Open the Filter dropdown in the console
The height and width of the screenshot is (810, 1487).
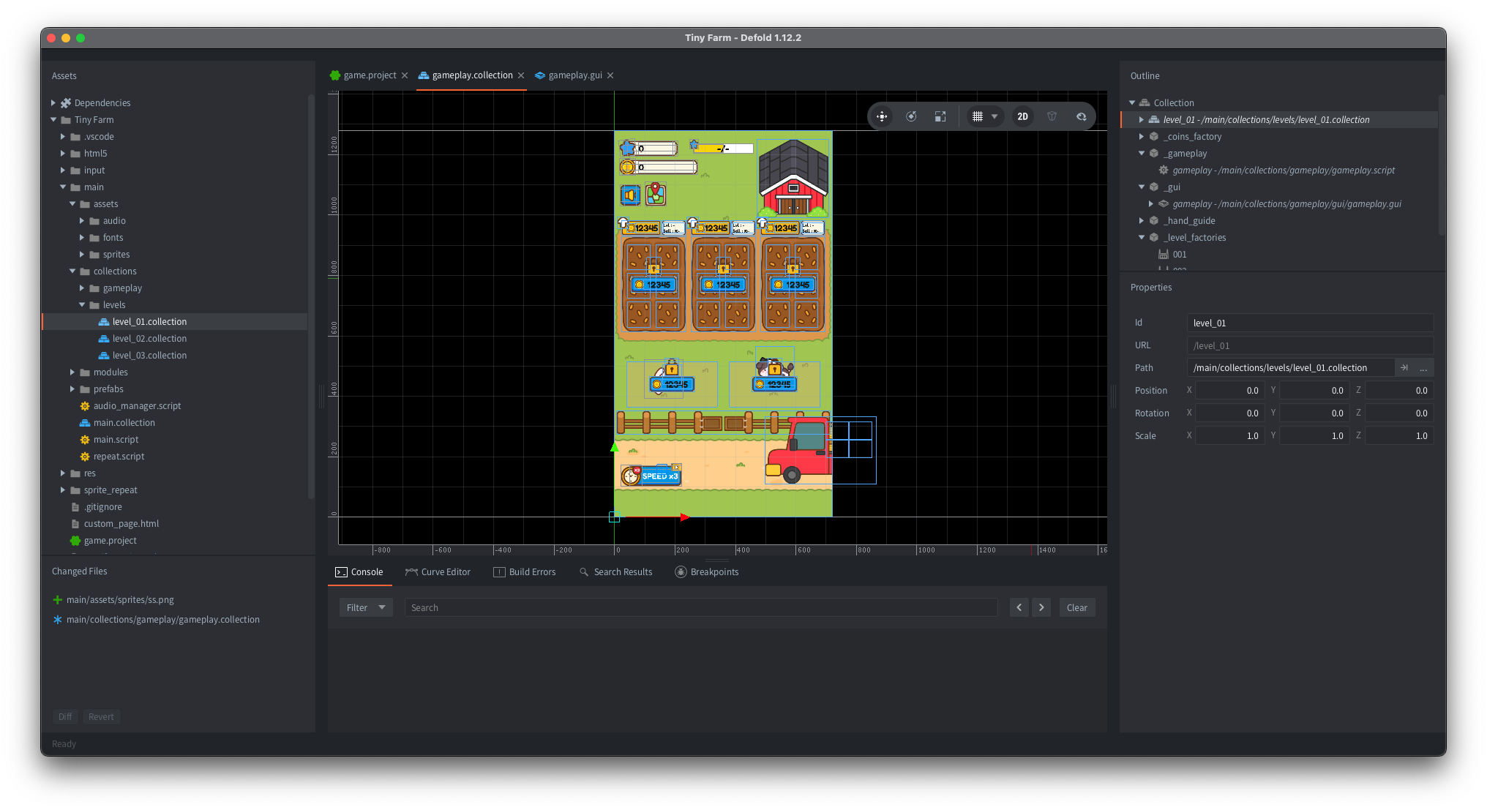(365, 607)
